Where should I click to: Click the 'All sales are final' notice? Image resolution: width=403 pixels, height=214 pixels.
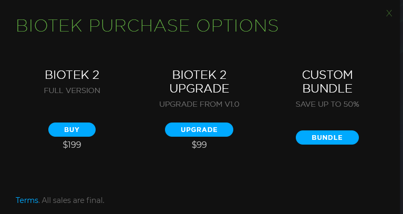[73, 200]
